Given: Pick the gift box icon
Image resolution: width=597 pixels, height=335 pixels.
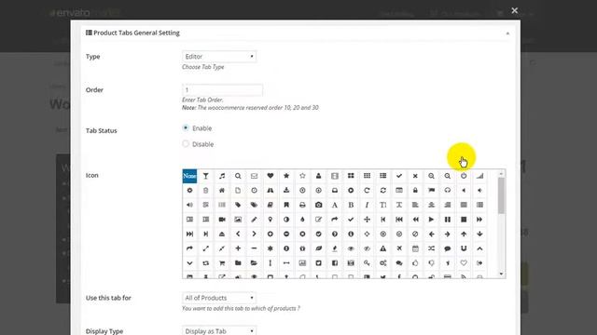Looking at the screenshot, I should (302, 248).
